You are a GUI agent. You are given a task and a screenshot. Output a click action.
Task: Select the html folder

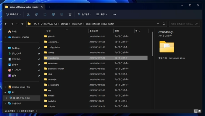(x=95, y=74)
